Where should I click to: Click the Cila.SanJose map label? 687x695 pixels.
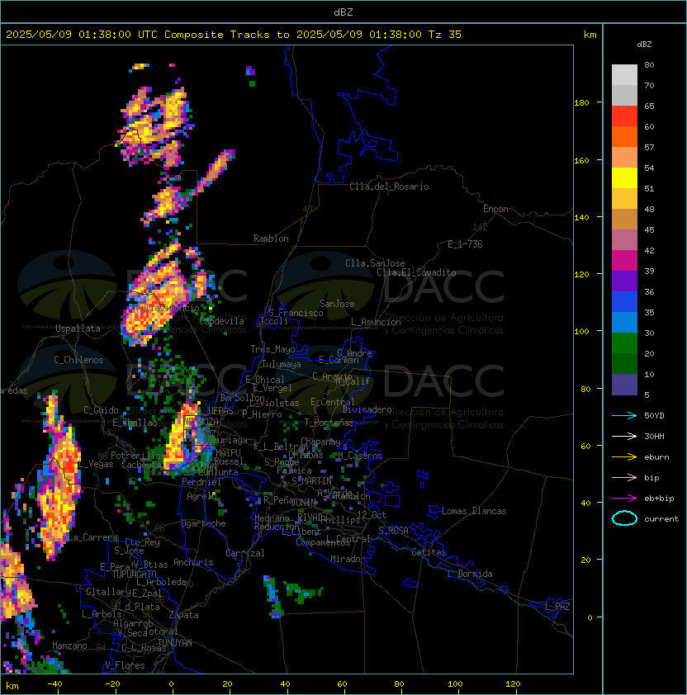375,263
